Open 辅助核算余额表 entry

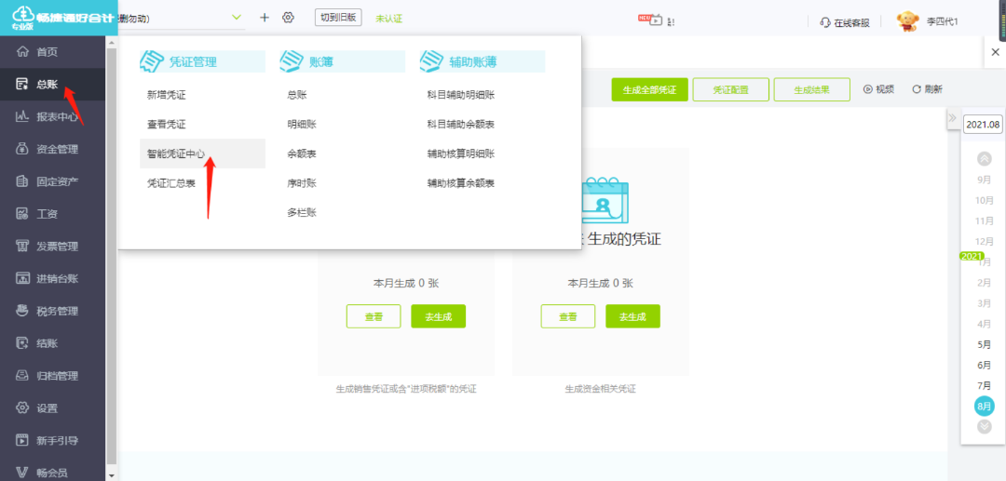click(461, 183)
